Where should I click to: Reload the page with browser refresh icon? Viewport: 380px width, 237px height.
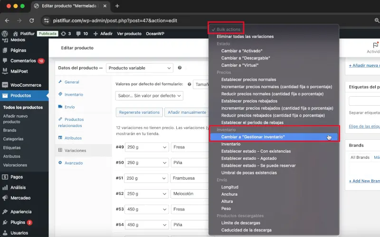[32, 20]
